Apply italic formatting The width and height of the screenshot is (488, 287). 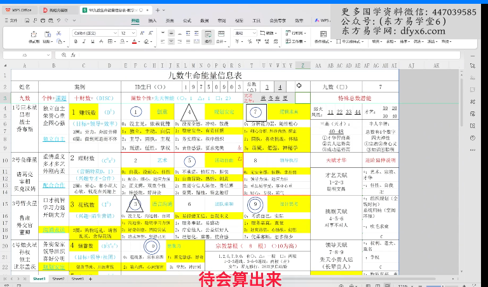coord(84,41)
